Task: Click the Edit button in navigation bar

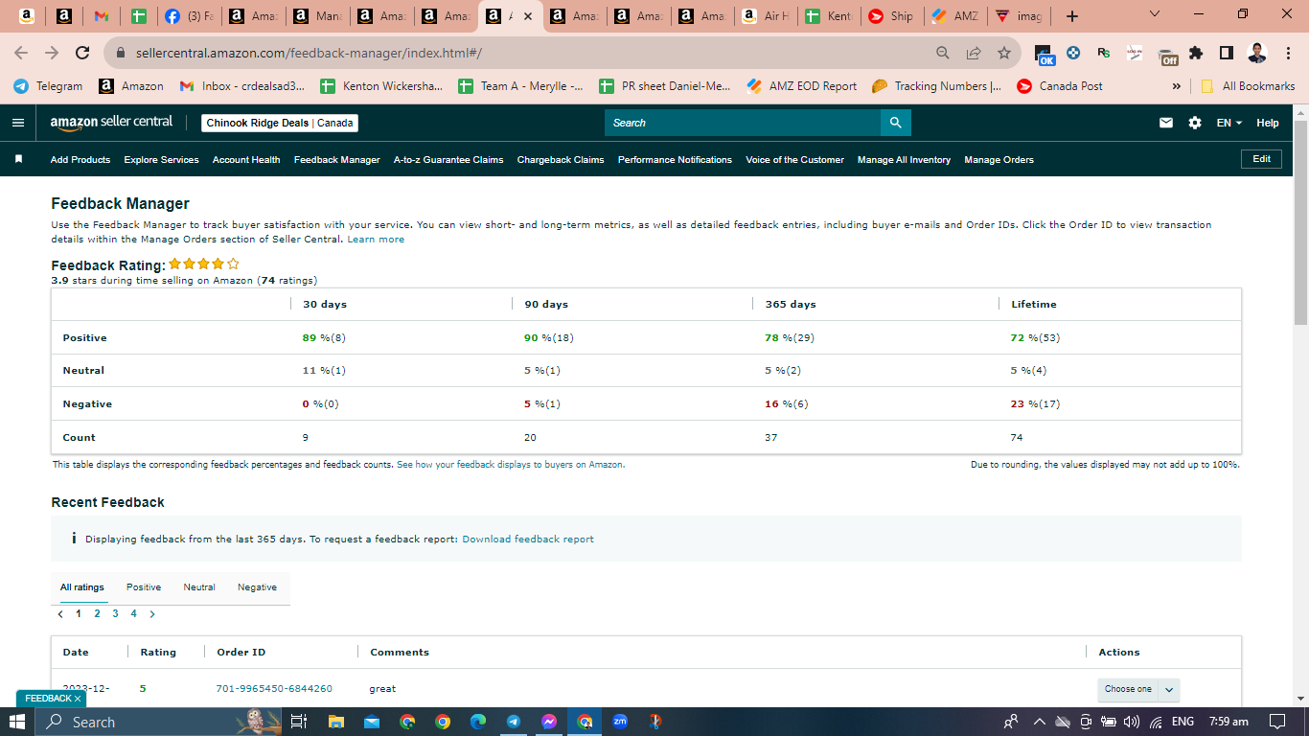Action: 1261,159
